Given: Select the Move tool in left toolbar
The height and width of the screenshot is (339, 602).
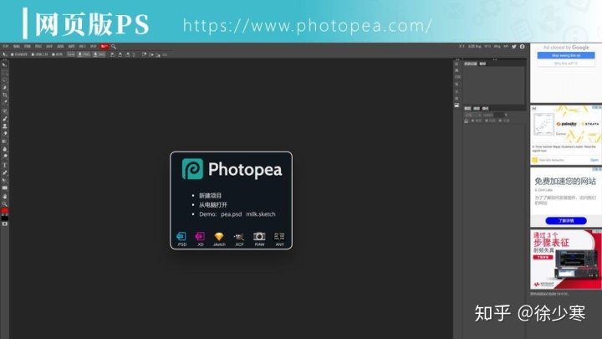Looking at the screenshot, I should pyautogui.click(x=5, y=65).
